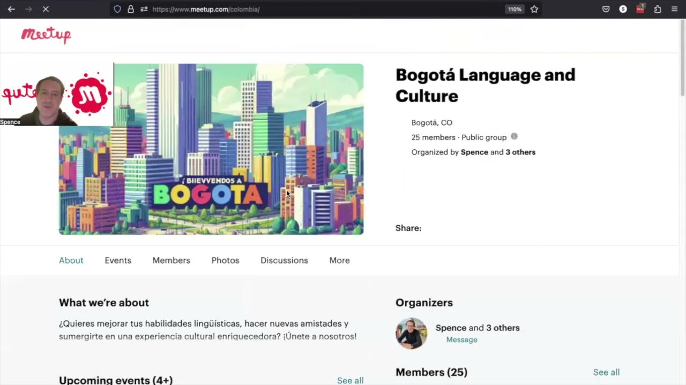Click the Upcoming events (4+) heading
The height and width of the screenshot is (385, 686).
pyautogui.click(x=116, y=380)
